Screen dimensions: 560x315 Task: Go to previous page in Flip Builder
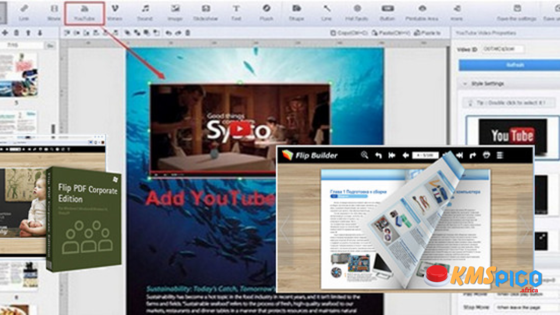point(406,155)
